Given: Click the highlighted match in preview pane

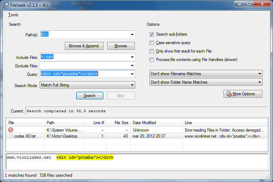Looking at the screenshot, I should click(85, 158).
